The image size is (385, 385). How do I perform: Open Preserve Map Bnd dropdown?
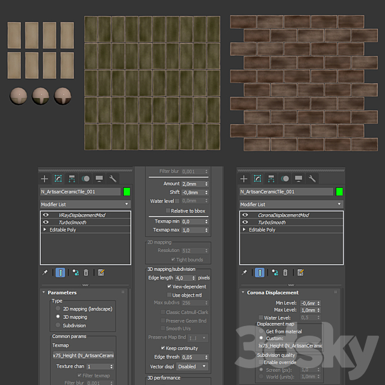point(198,338)
